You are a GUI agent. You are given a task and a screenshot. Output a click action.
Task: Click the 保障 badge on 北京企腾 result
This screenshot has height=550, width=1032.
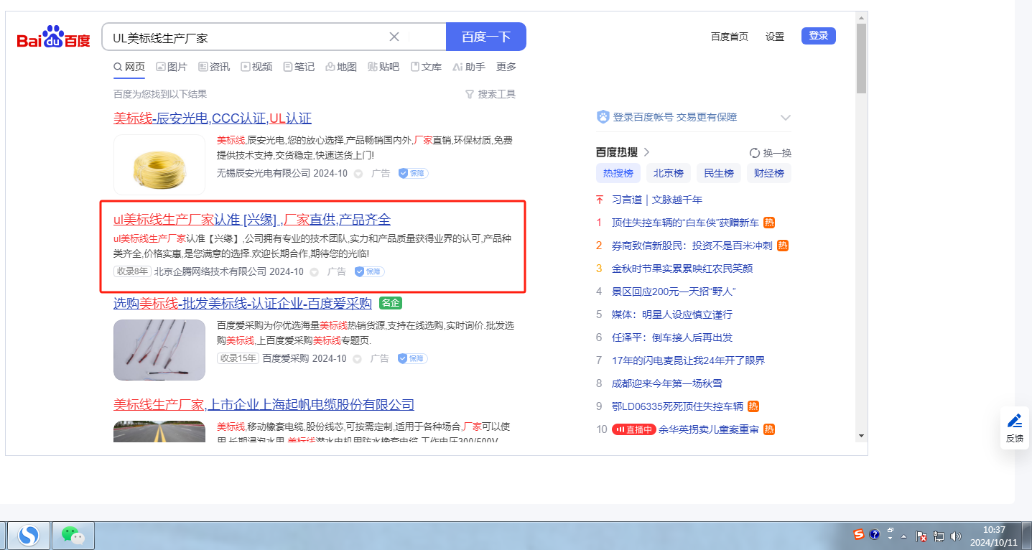(370, 271)
